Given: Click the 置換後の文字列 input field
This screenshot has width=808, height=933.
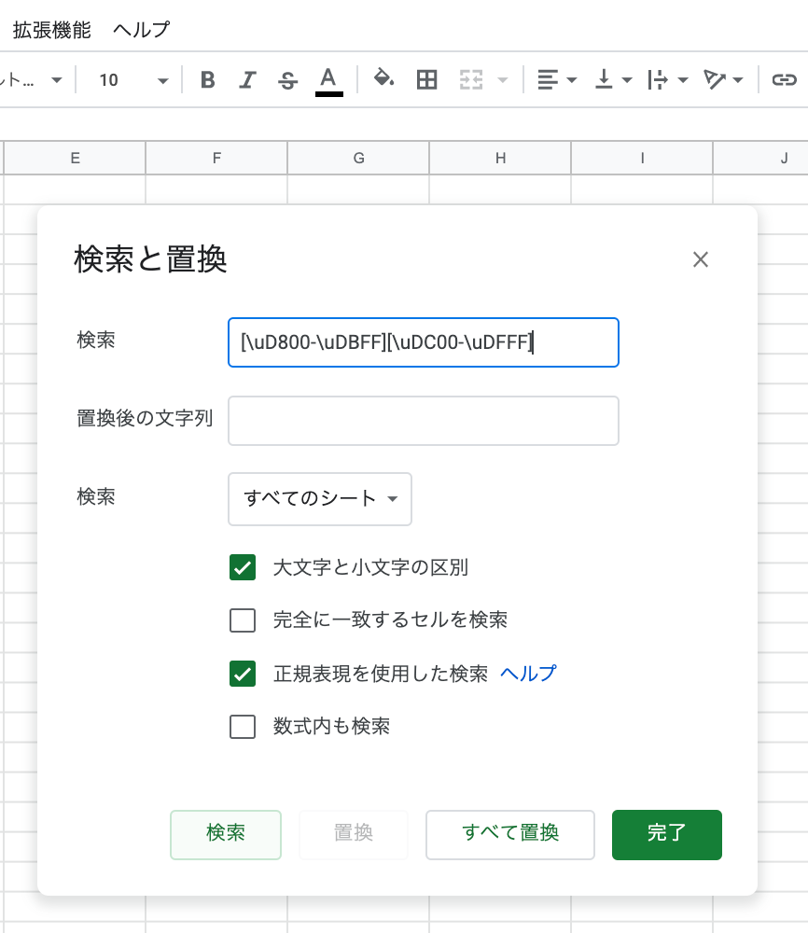Looking at the screenshot, I should point(424,421).
